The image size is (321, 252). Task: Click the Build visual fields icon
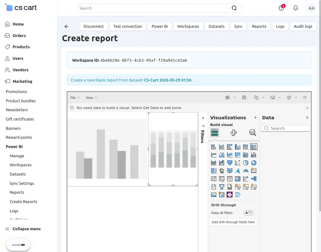click(214, 132)
